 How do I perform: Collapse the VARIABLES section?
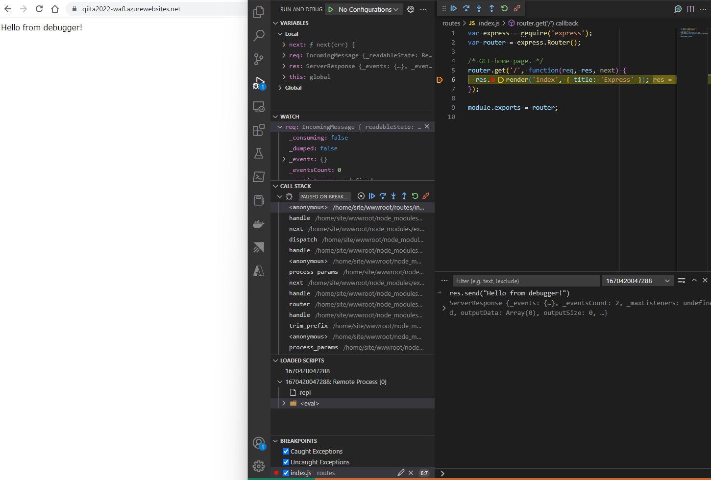point(353,23)
